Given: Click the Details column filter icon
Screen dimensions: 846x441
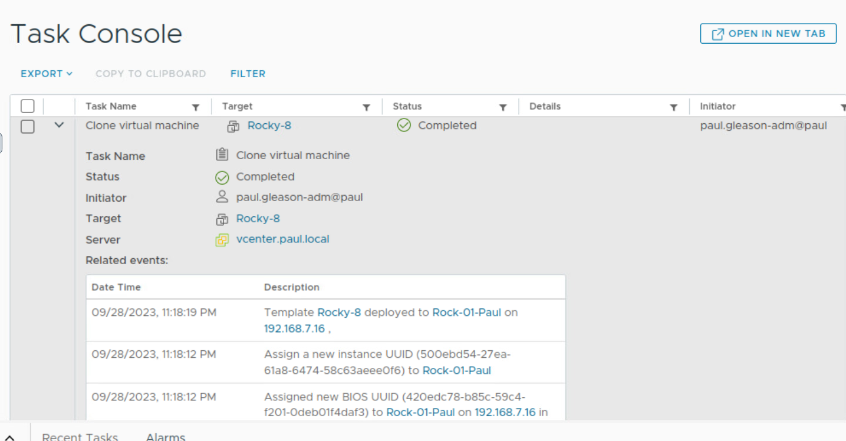Looking at the screenshot, I should [673, 107].
